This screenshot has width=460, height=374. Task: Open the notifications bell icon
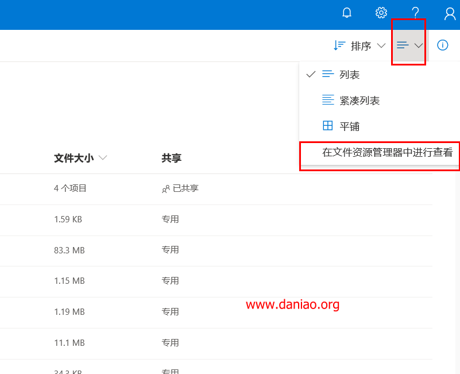point(347,13)
